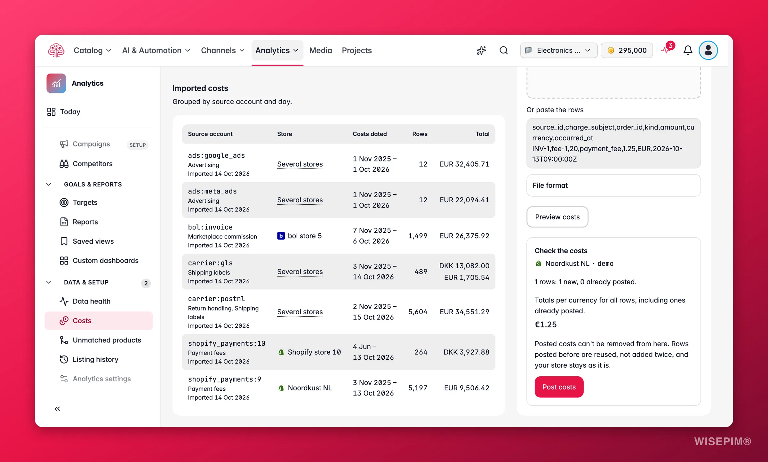Open the user profile avatar

coord(708,51)
